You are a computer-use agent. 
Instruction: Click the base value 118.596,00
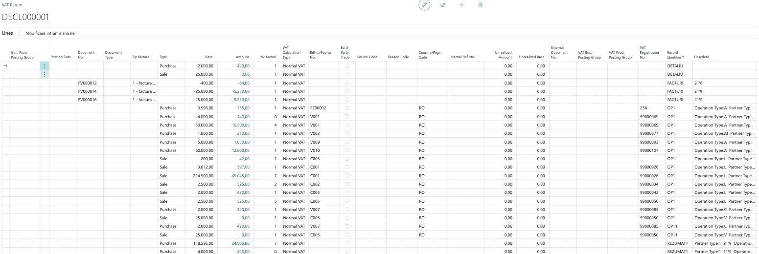(x=204, y=243)
